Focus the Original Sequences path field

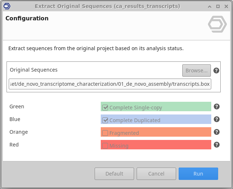pyautogui.click(x=110, y=84)
